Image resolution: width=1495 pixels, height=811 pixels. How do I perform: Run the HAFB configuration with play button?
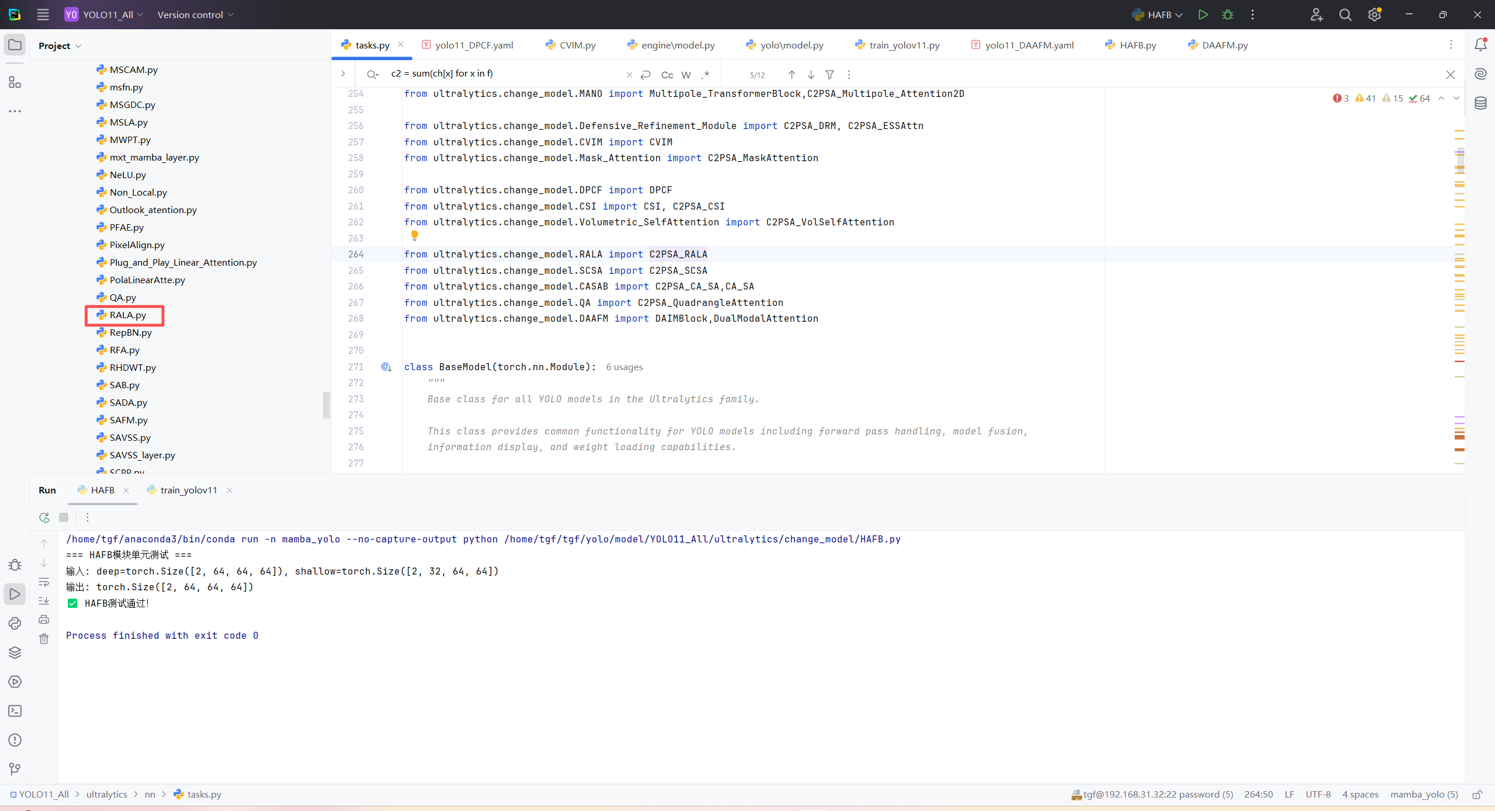point(1202,15)
